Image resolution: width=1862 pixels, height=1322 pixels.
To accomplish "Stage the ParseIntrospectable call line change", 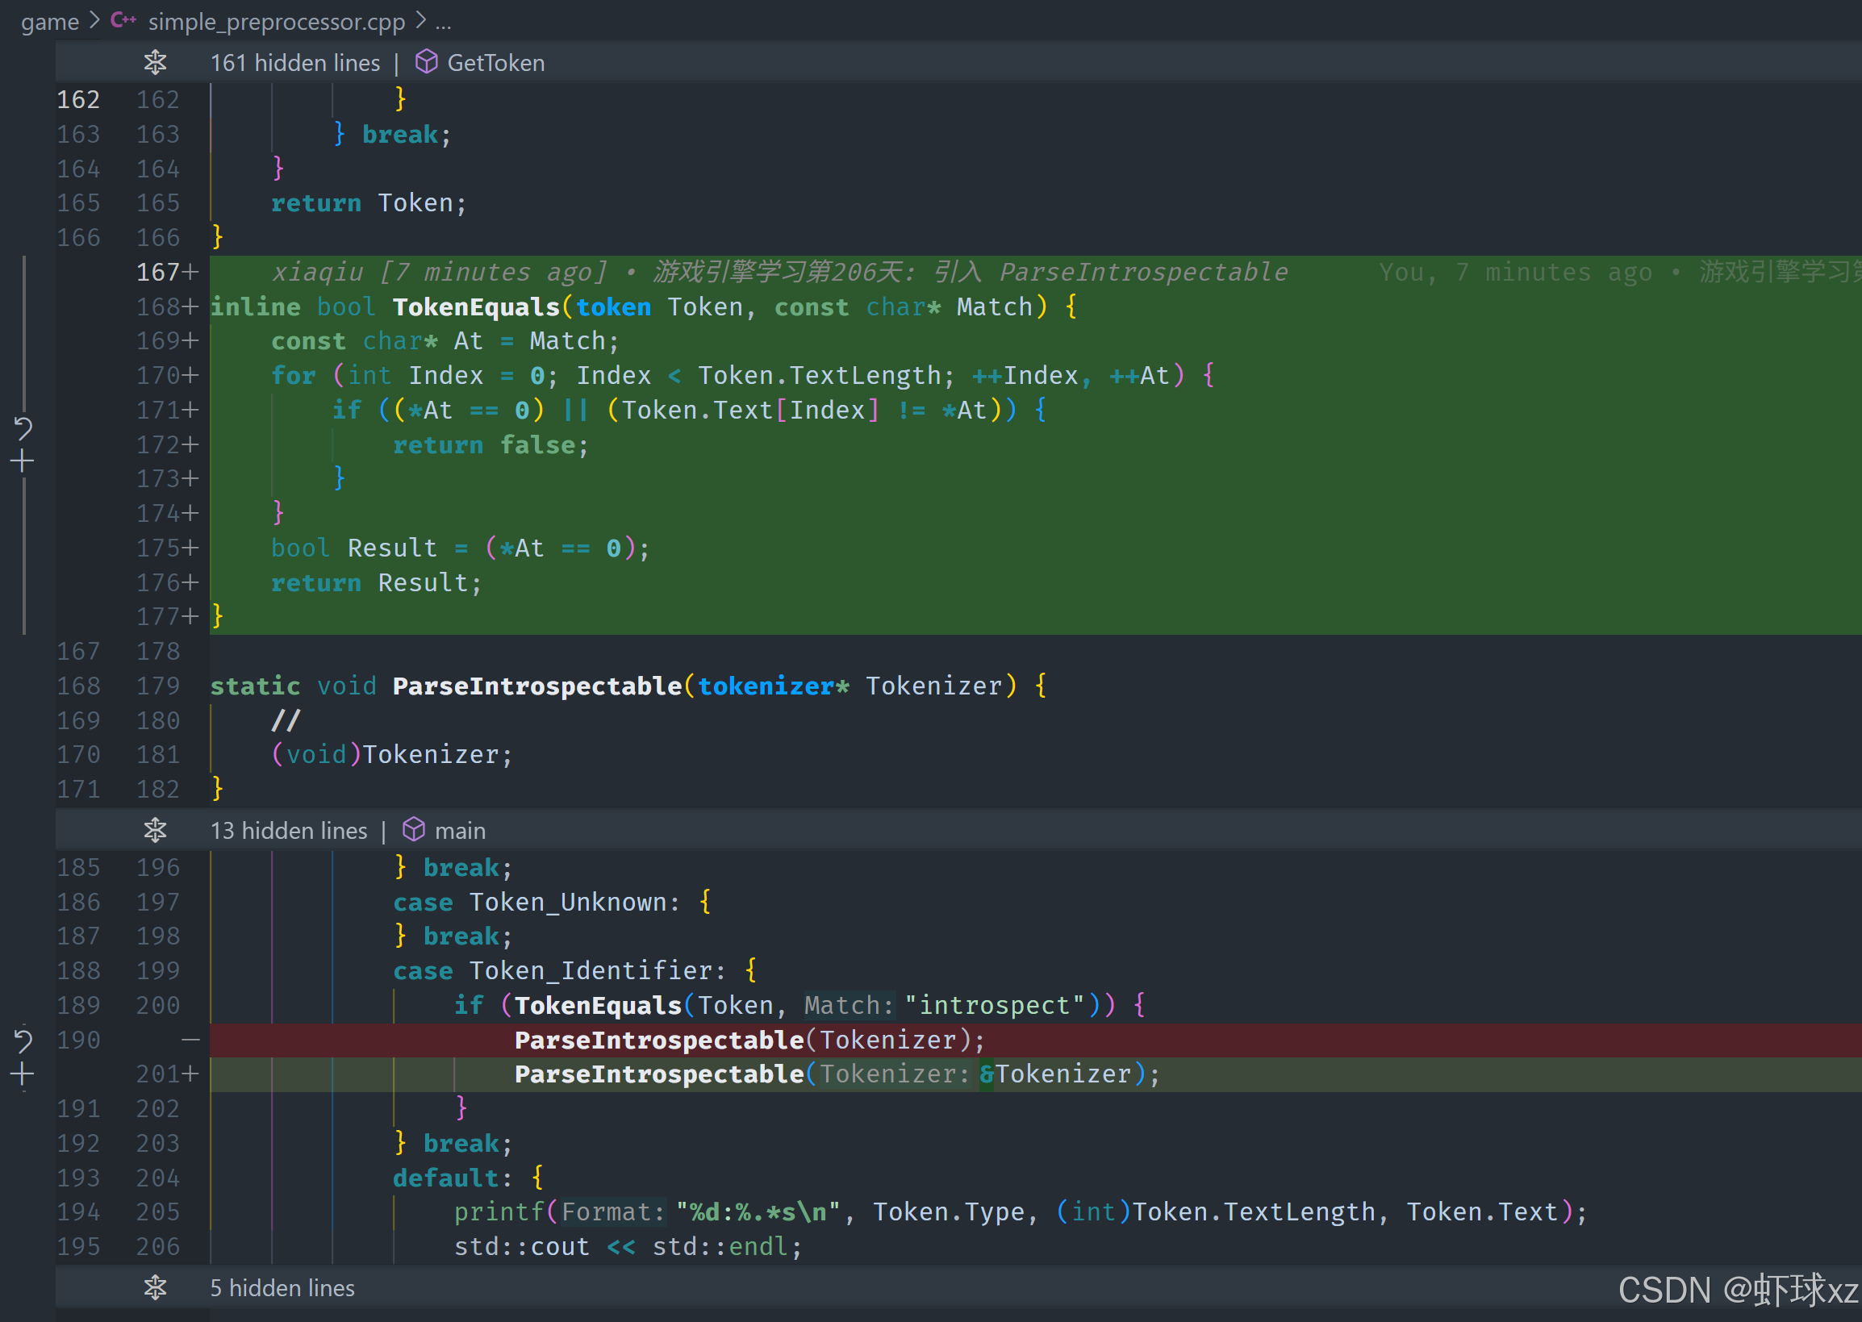I will (x=23, y=1074).
